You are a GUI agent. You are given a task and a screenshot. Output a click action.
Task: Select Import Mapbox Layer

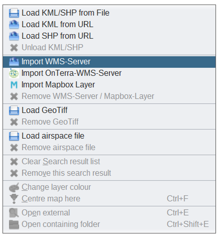(x=58, y=85)
